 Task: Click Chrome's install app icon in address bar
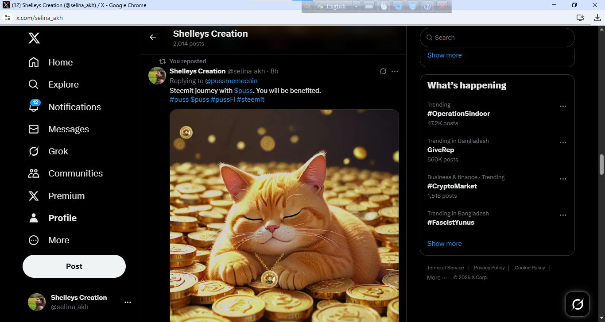click(580, 18)
